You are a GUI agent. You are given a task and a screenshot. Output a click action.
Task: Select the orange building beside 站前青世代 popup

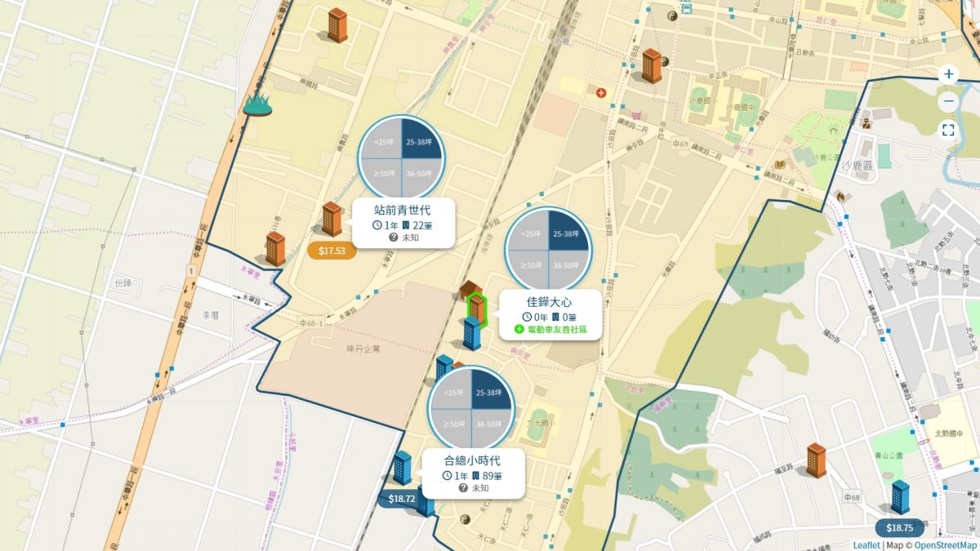pyautogui.click(x=332, y=219)
